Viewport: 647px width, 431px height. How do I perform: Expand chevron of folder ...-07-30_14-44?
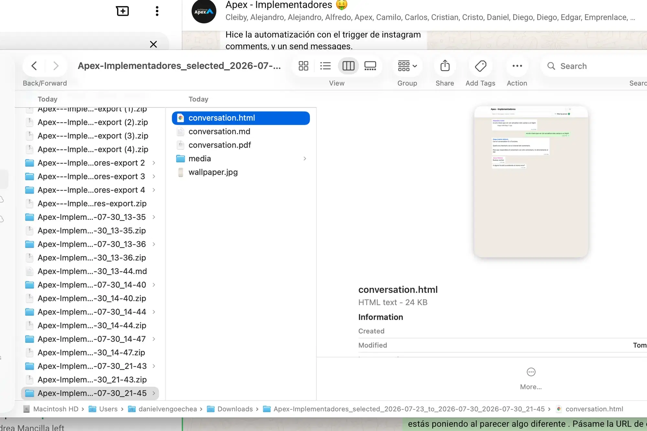(x=154, y=312)
